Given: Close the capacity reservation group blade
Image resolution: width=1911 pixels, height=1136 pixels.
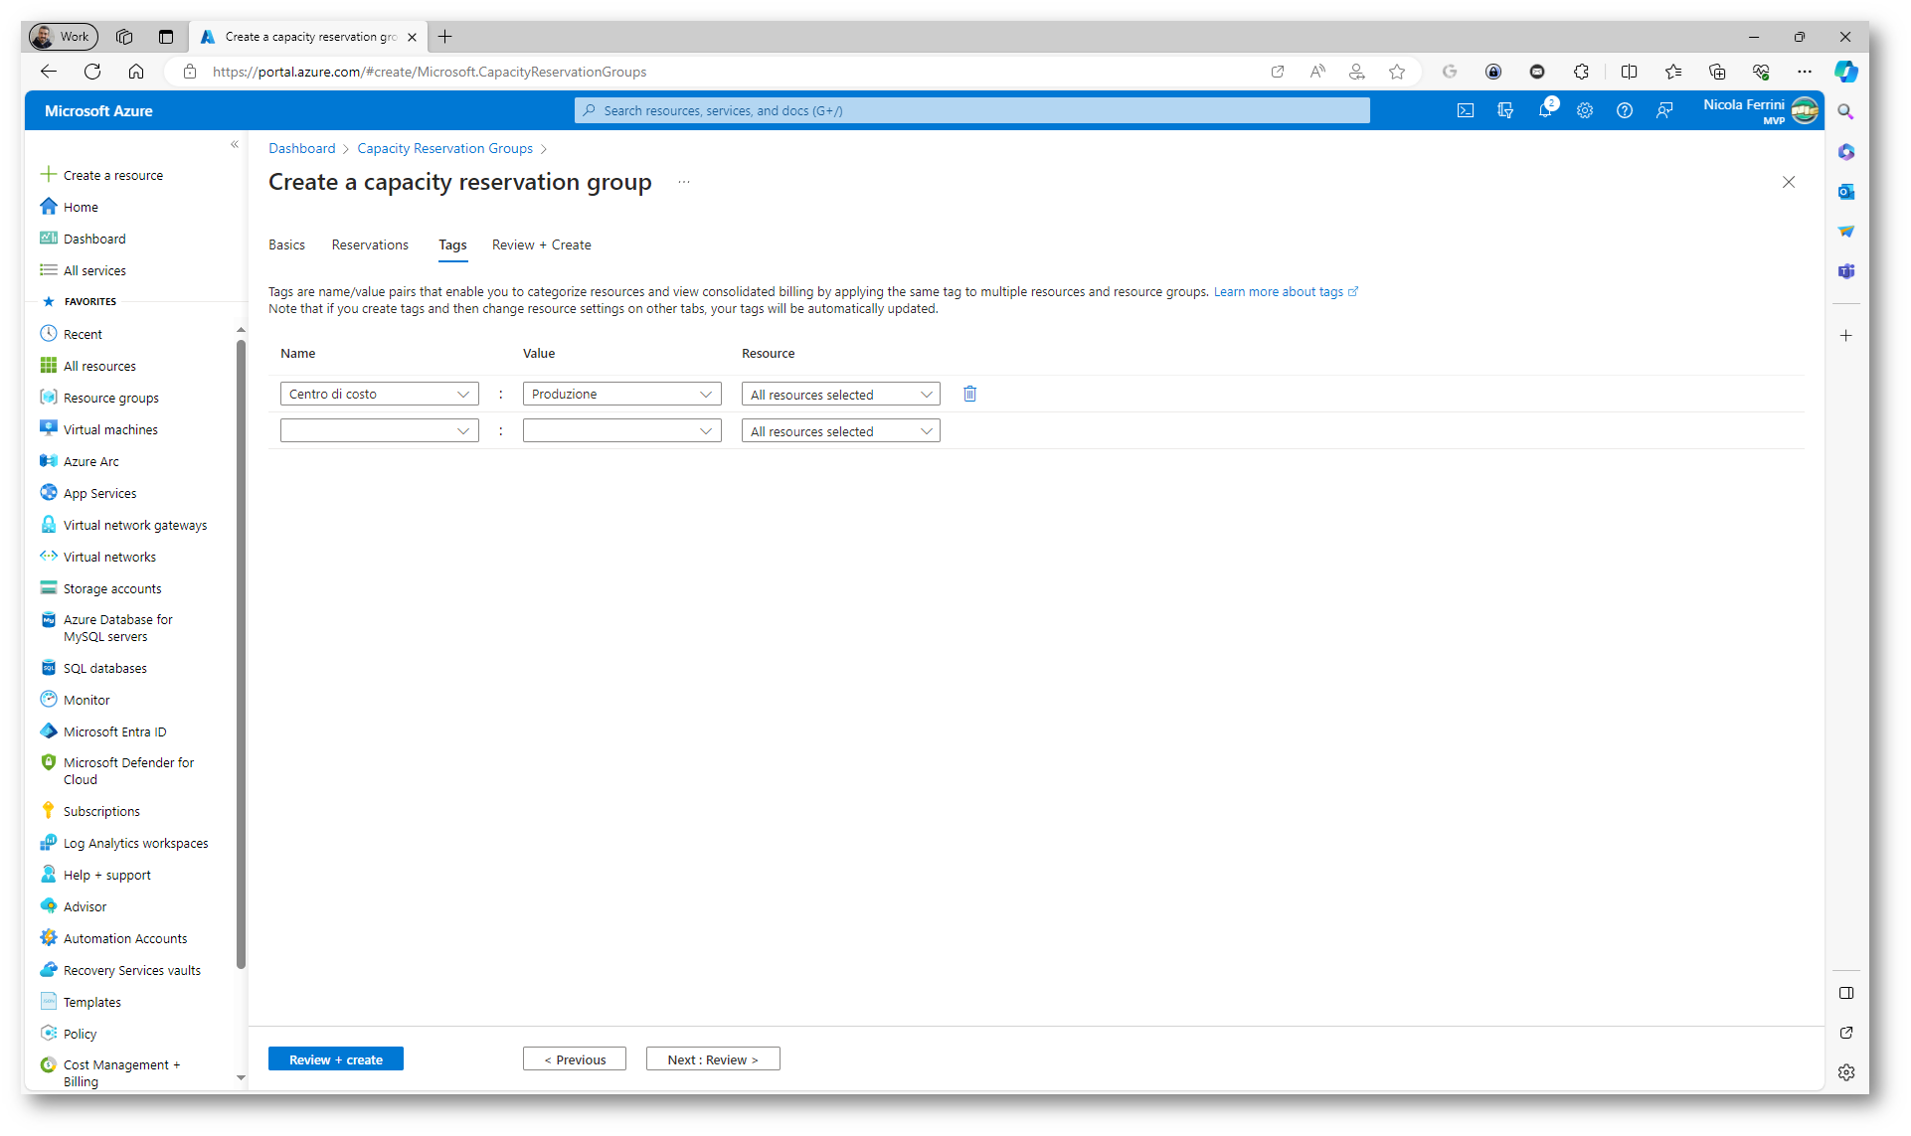Looking at the screenshot, I should coord(1789,182).
